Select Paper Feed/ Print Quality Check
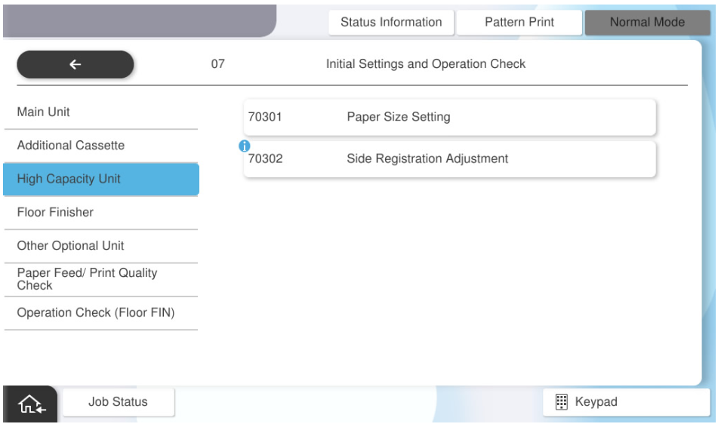718x427 pixels. pos(100,279)
